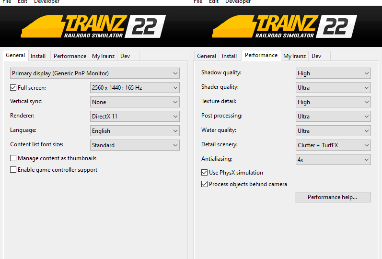Viewport: 382px width, 259px height.
Task: Toggle Use PhysX simulation checkbox
Action: tap(204, 172)
